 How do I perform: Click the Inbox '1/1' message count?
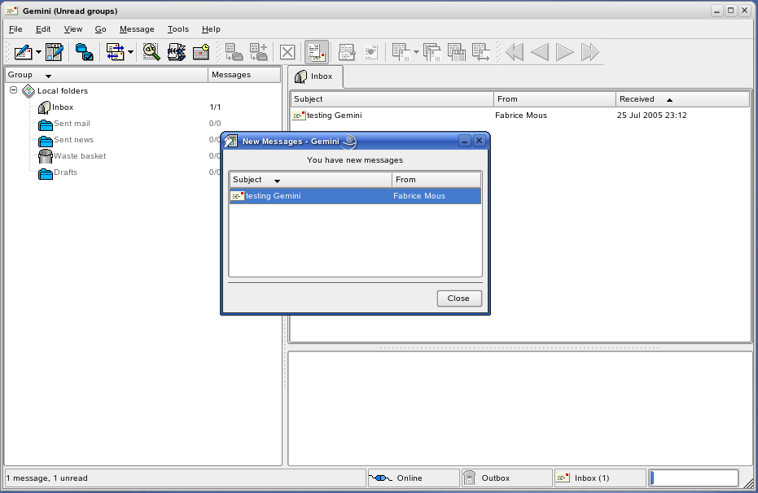[x=215, y=107]
